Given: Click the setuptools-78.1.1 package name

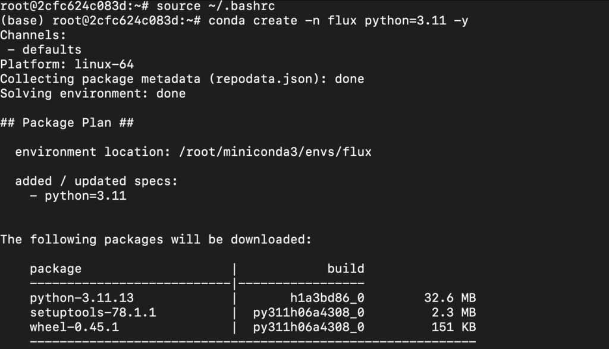Looking at the screenshot, I should [x=93, y=313].
